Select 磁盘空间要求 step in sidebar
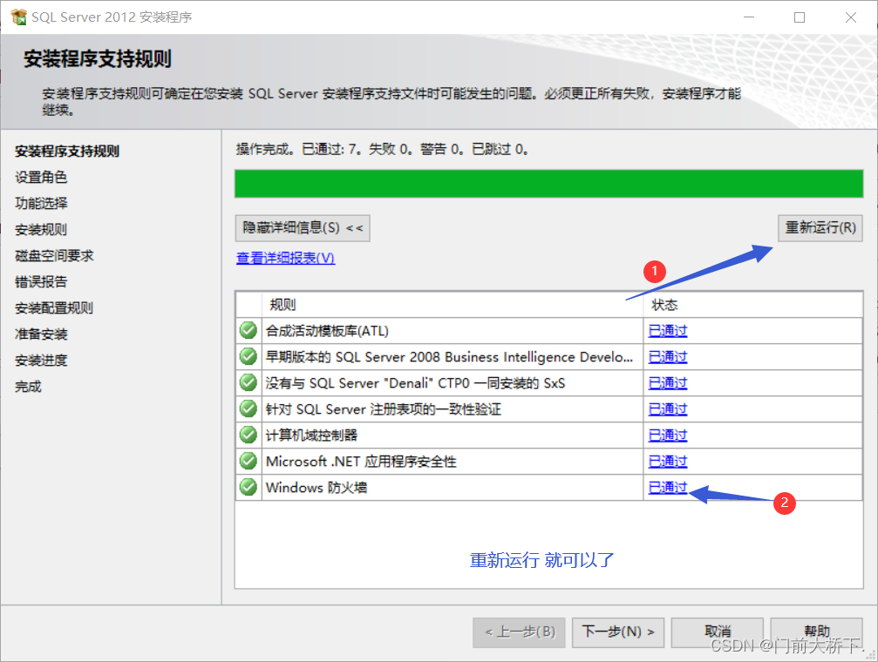The height and width of the screenshot is (662, 878). tap(54, 256)
